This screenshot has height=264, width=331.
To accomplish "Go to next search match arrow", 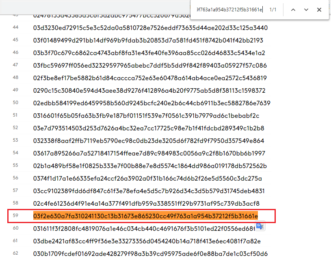I will [x=306, y=10].
